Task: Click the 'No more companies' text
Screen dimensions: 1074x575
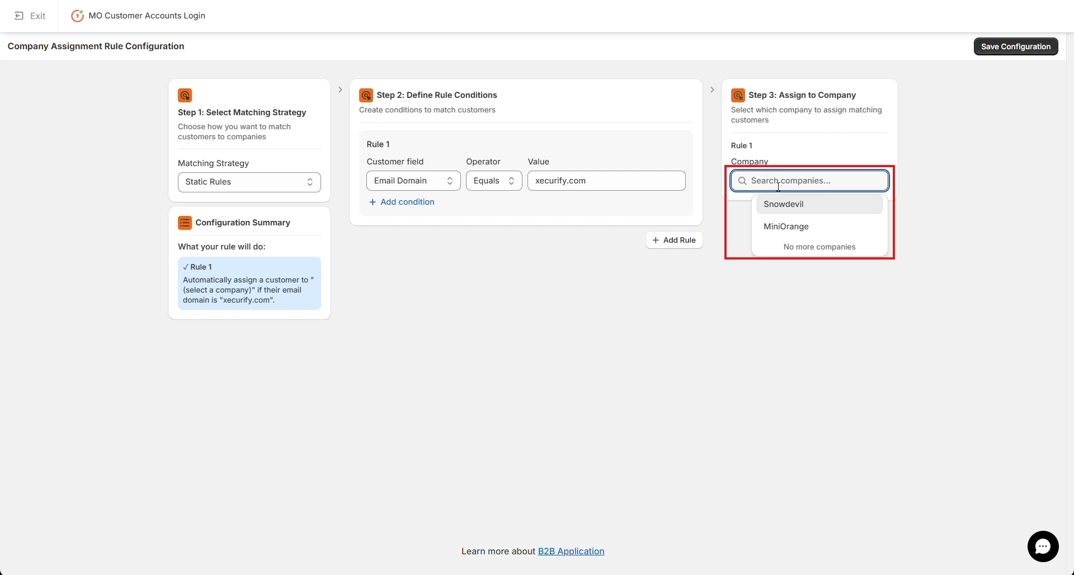Action: tap(819, 247)
